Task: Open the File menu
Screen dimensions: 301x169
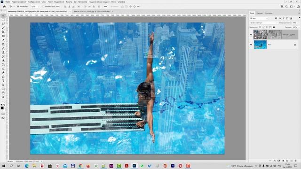Action: pyautogui.click(x=8, y=2)
